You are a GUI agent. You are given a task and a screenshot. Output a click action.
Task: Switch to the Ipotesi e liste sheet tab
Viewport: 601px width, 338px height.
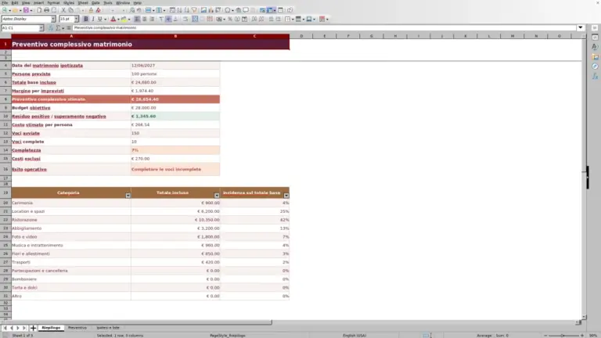(x=108, y=328)
